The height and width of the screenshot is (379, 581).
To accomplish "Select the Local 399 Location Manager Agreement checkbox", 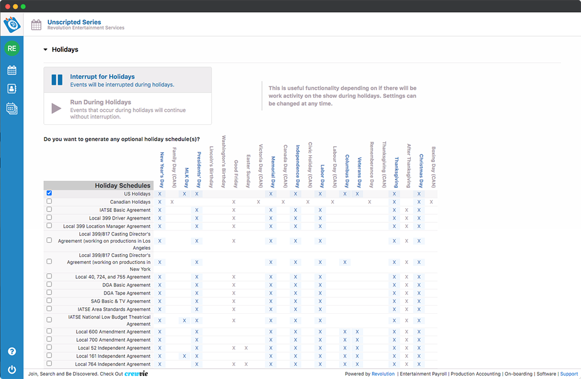I will [49, 226].
